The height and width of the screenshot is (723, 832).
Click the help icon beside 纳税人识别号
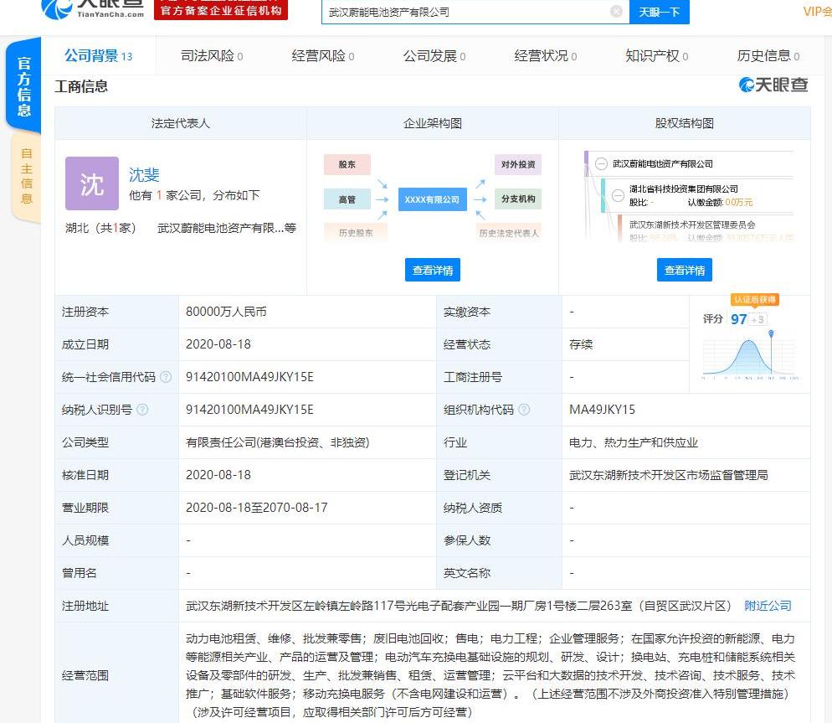point(142,410)
